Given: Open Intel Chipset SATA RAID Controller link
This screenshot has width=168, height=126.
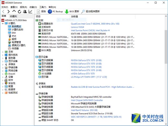Looking at the screenshot, I should tap(87, 100).
